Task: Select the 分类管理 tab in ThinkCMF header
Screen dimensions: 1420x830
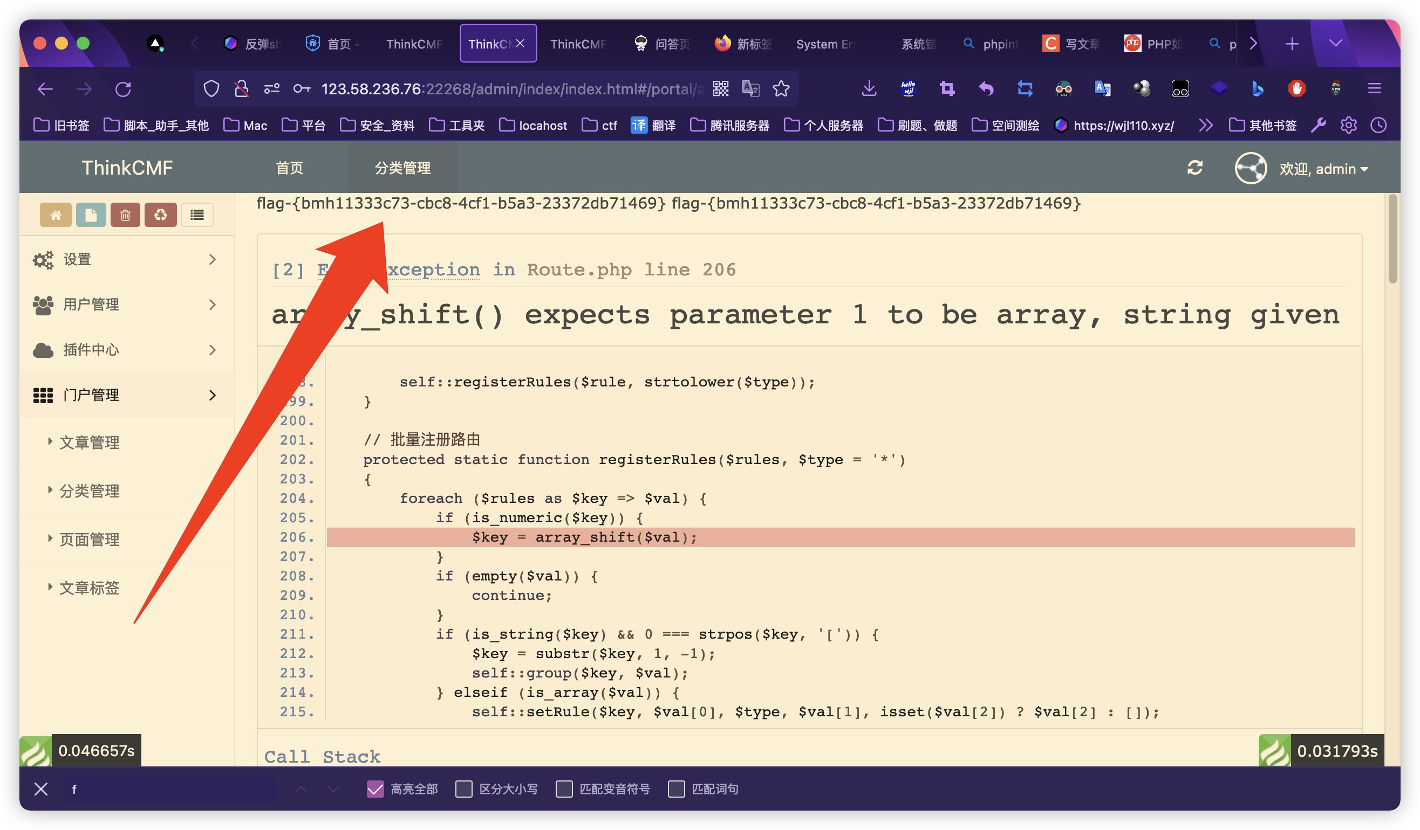Action: 402,168
